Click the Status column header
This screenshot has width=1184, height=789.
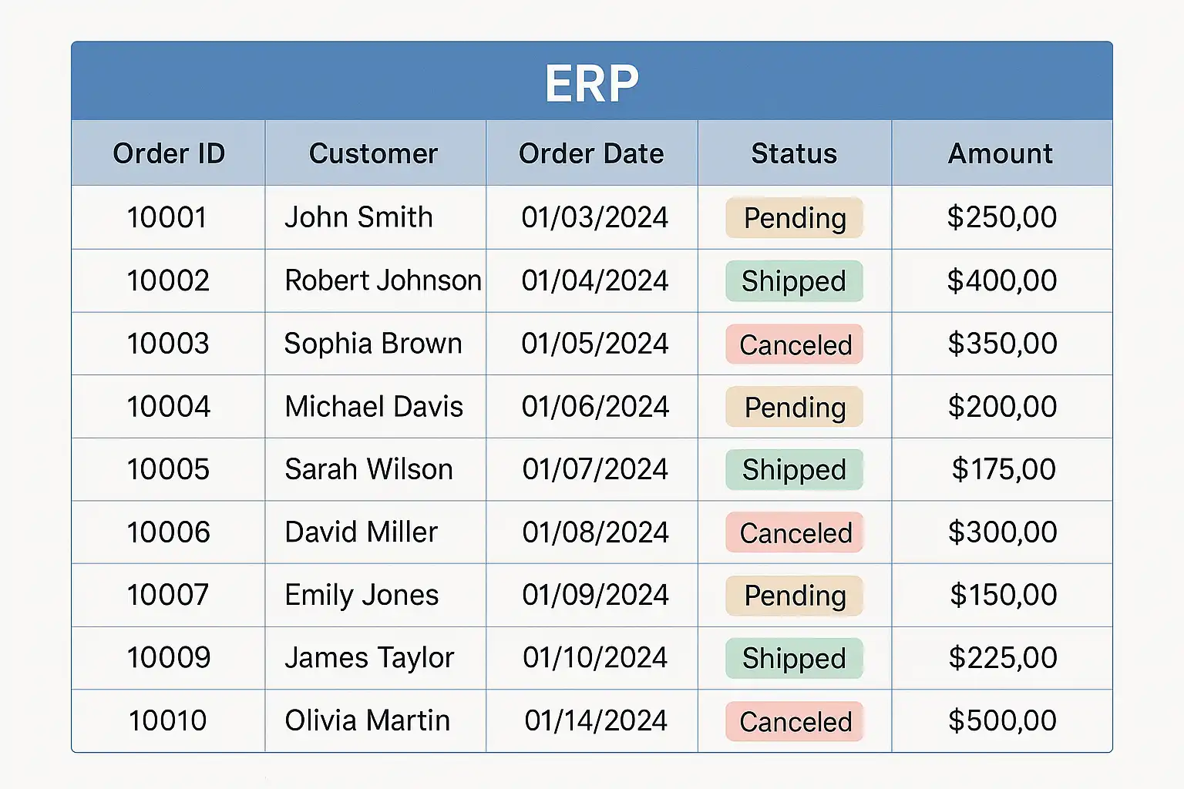pyautogui.click(x=794, y=153)
